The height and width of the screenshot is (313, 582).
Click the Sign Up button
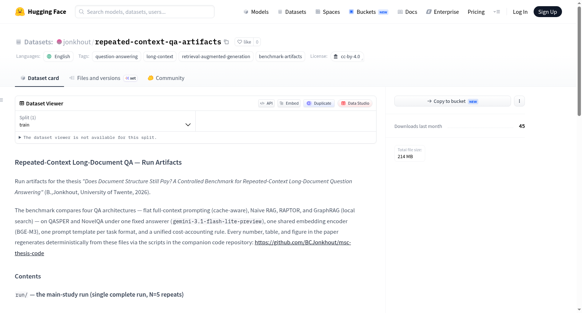547,12
